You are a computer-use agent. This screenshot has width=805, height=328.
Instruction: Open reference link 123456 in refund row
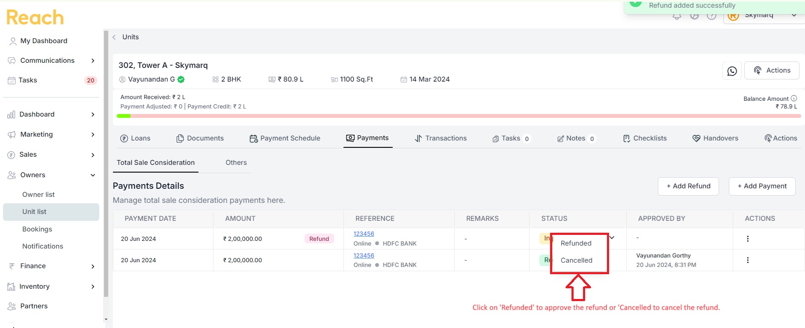[364, 234]
